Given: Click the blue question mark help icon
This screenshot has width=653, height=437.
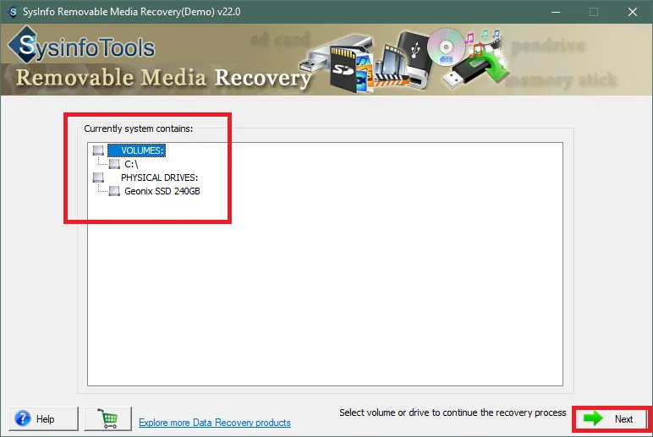Looking at the screenshot, I should 23,418.
